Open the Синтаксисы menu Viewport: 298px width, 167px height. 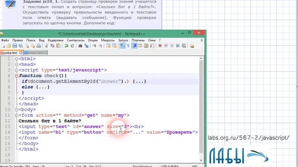(x=75, y=40)
